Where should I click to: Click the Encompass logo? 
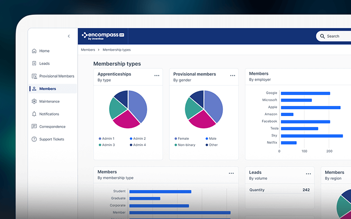click(103, 36)
